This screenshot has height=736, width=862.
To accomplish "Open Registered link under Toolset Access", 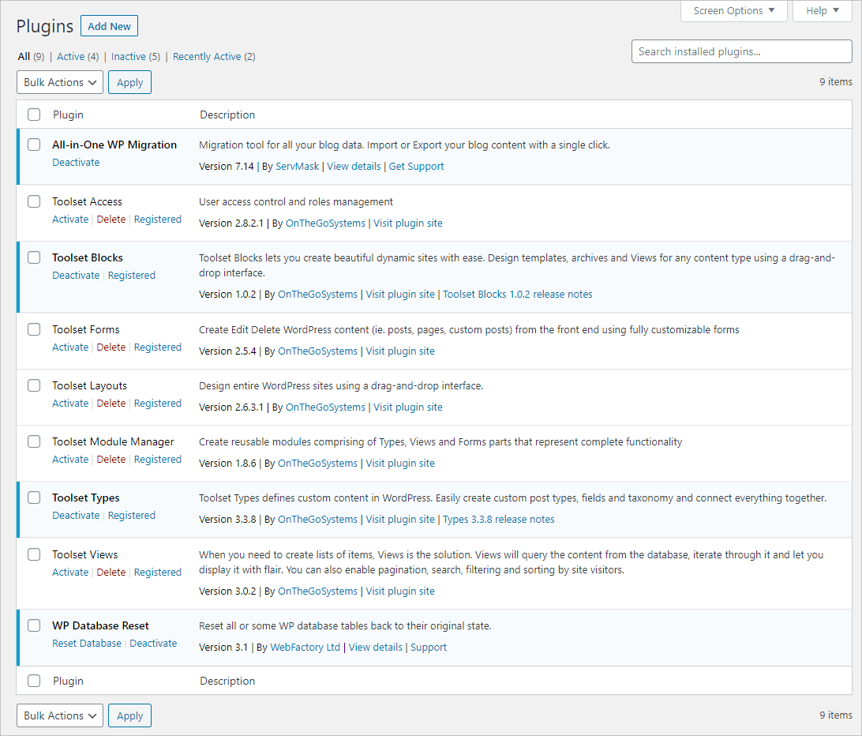I will pos(158,219).
